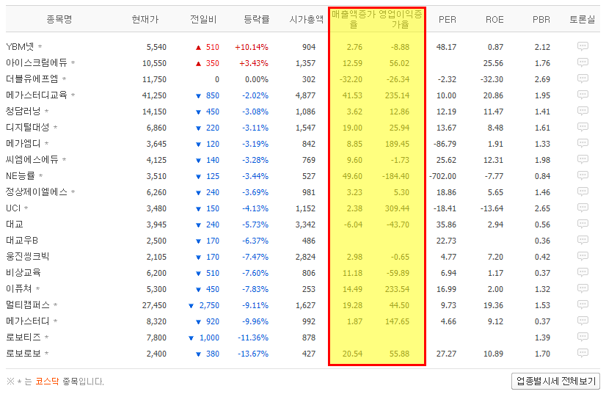Viewport: 606px width, 394px height.
Task: Click the 현재가 column header
Action: click(145, 19)
